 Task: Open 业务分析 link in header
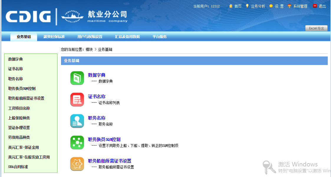coord(258,6)
